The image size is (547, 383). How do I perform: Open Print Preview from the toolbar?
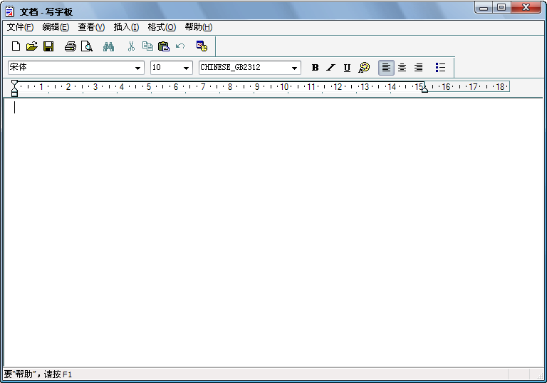[86, 46]
